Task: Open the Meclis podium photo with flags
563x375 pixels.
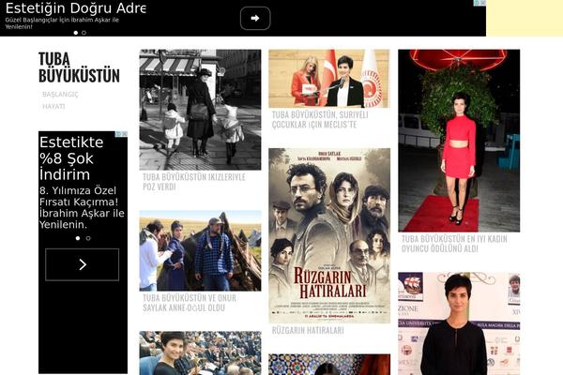Action: pyautogui.click(x=329, y=79)
